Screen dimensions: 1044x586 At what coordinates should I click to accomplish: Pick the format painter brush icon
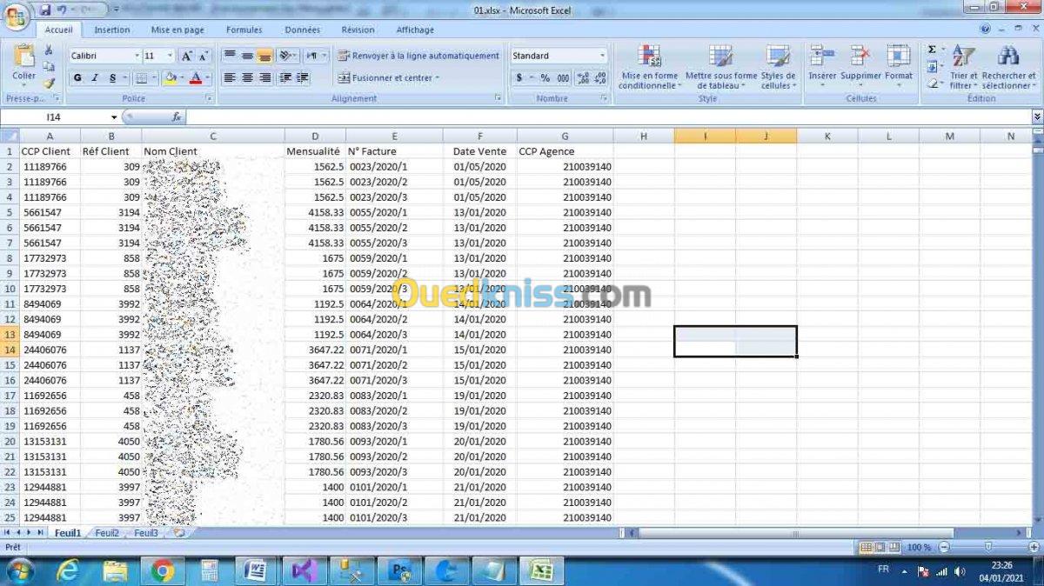click(x=49, y=83)
